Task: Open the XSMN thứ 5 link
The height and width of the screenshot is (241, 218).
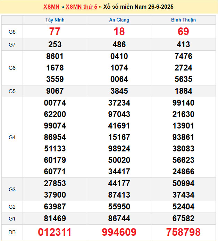Action: (82, 7)
